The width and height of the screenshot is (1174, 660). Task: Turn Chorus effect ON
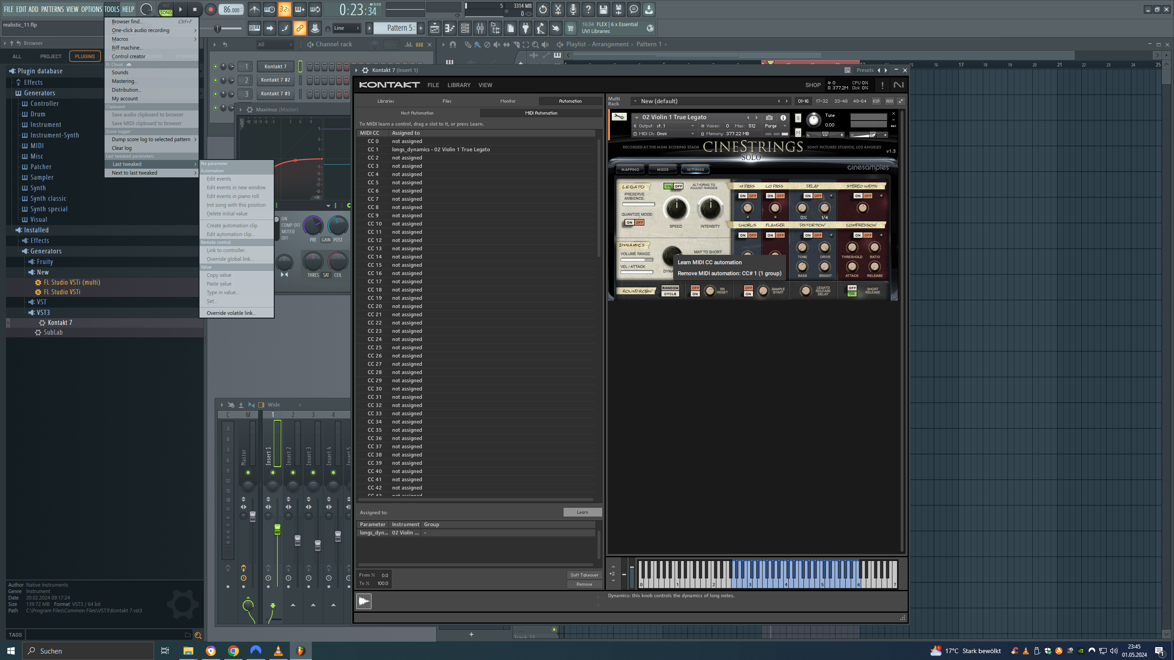coord(742,235)
